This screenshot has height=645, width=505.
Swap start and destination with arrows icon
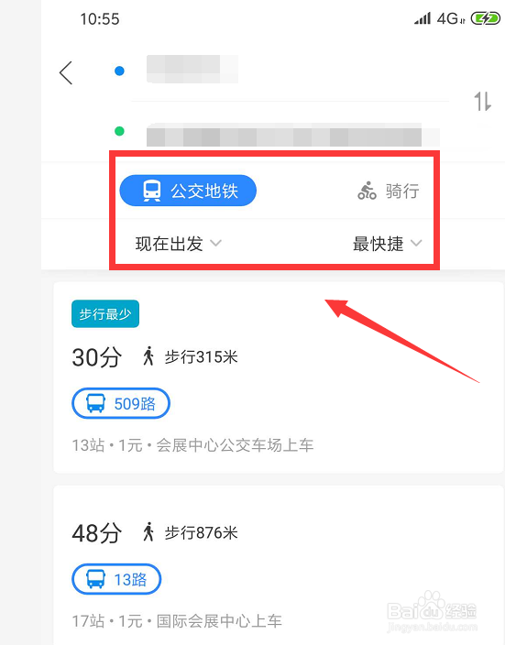pos(482,101)
